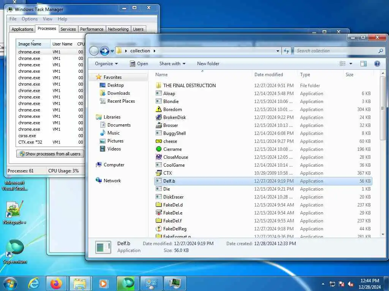Toggle the preview pane icon
This screenshot has height=291, width=389.
point(363,64)
